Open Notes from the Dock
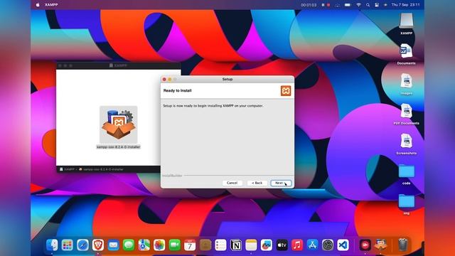 [x=251, y=245]
